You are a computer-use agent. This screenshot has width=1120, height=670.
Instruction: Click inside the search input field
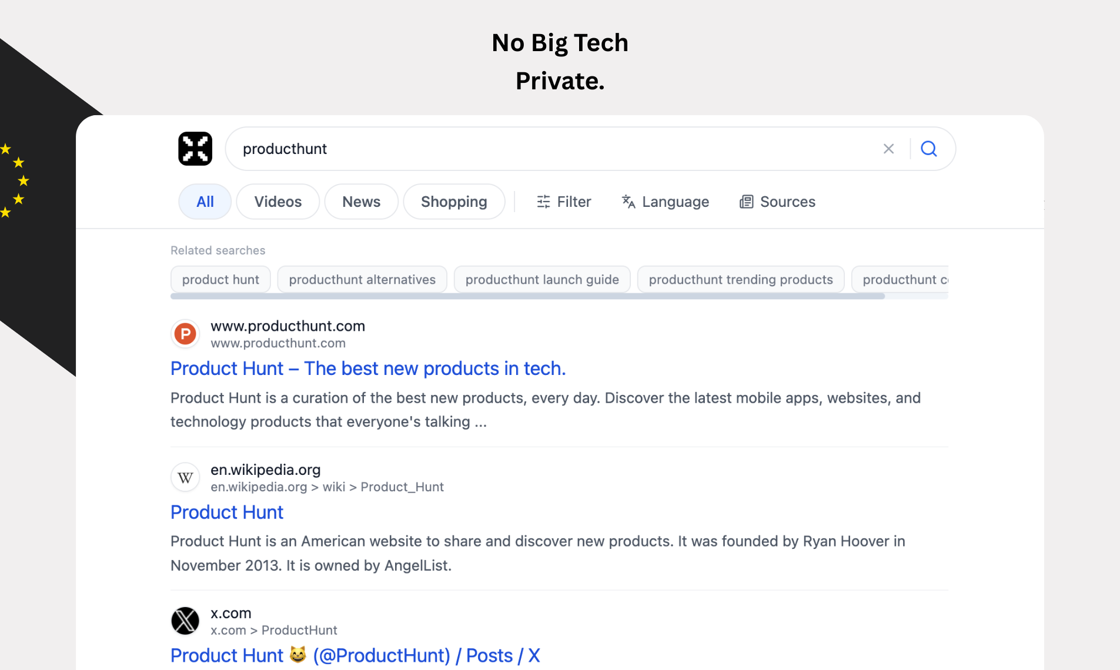pyautogui.click(x=529, y=149)
